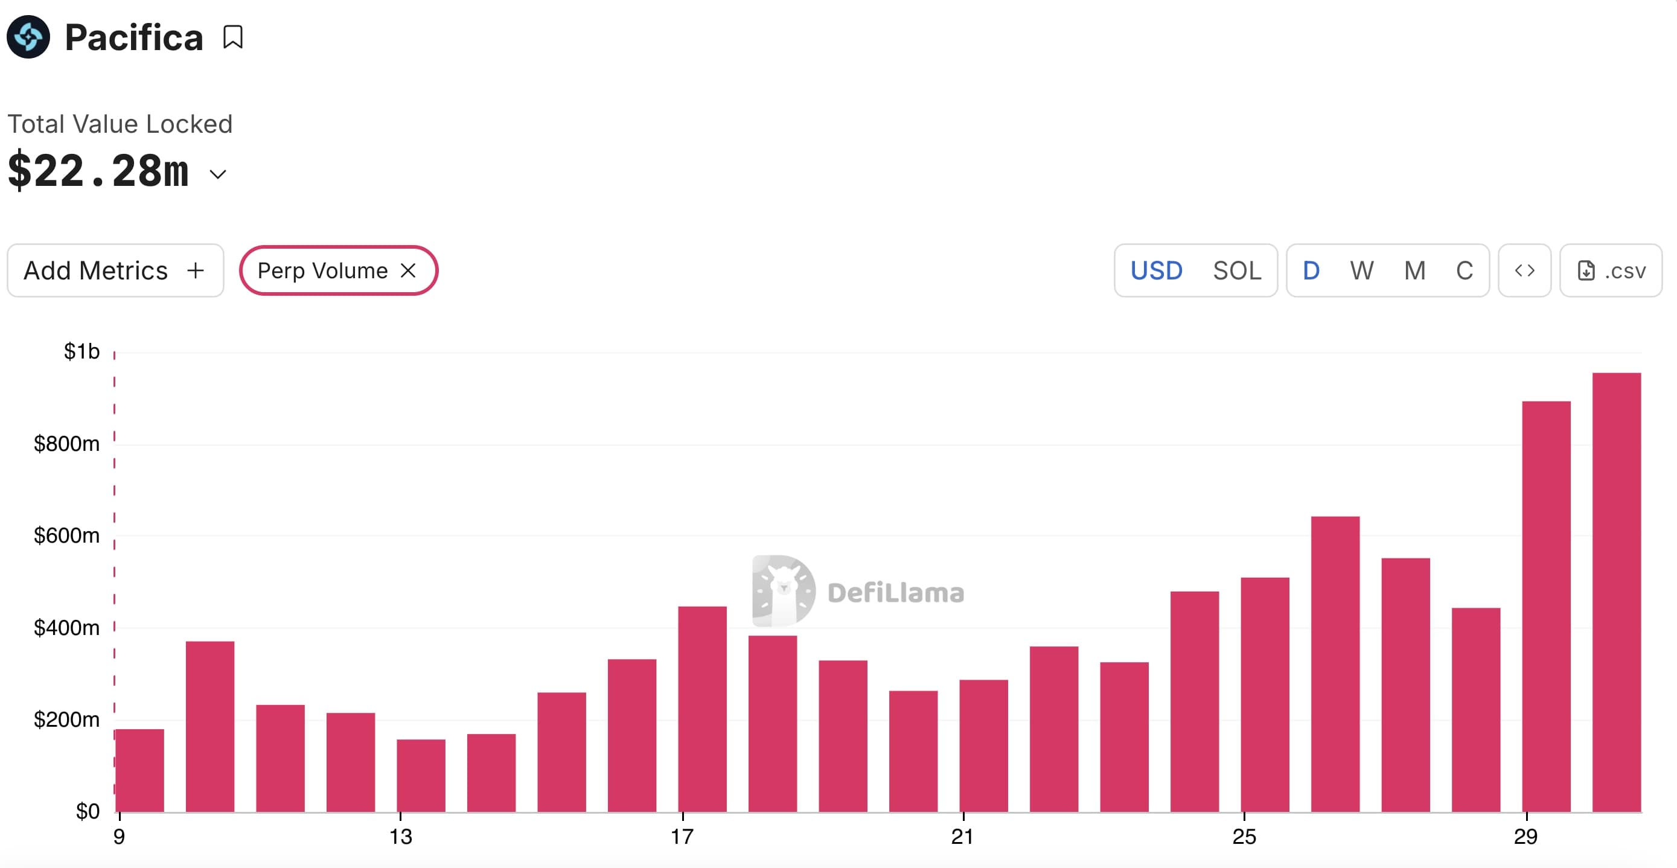
Task: Click the Pacifica title text
Action: 134,37
